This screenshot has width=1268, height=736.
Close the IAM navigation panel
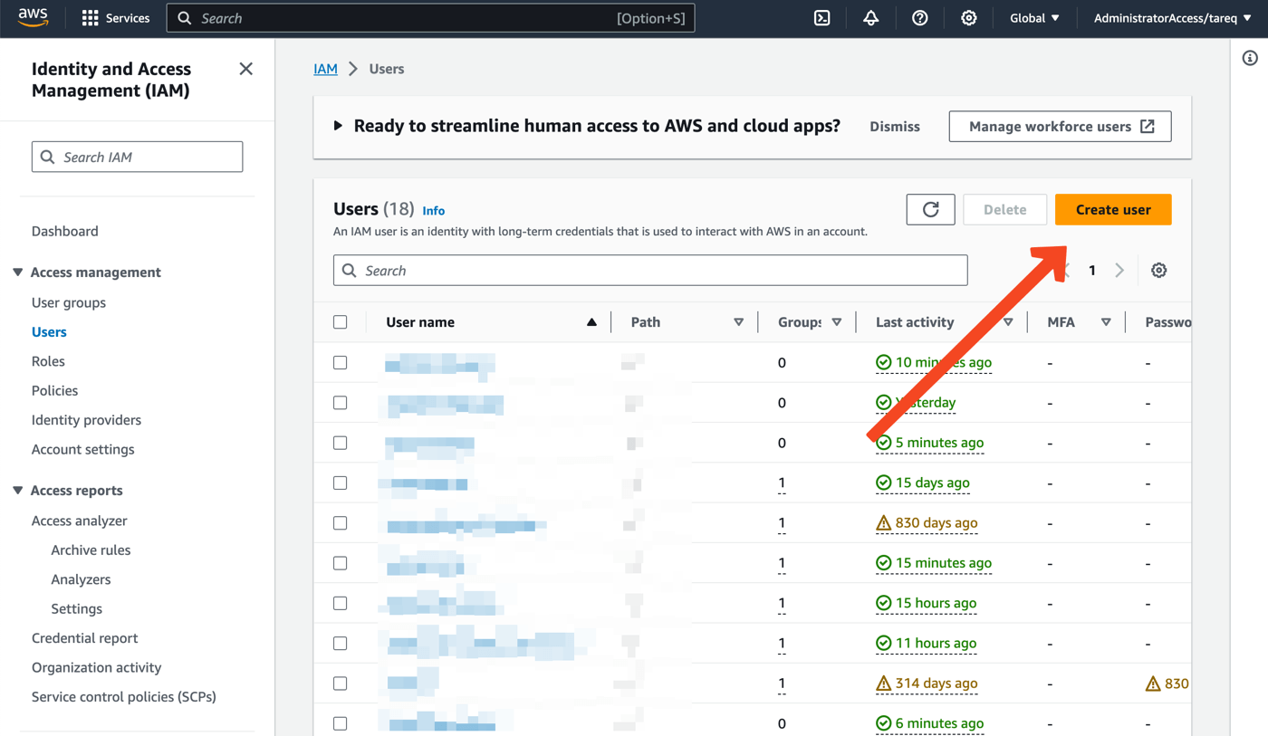click(245, 69)
